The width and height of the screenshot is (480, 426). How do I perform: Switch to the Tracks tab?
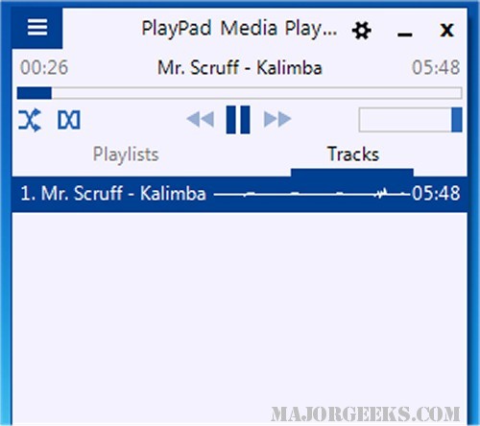point(353,154)
